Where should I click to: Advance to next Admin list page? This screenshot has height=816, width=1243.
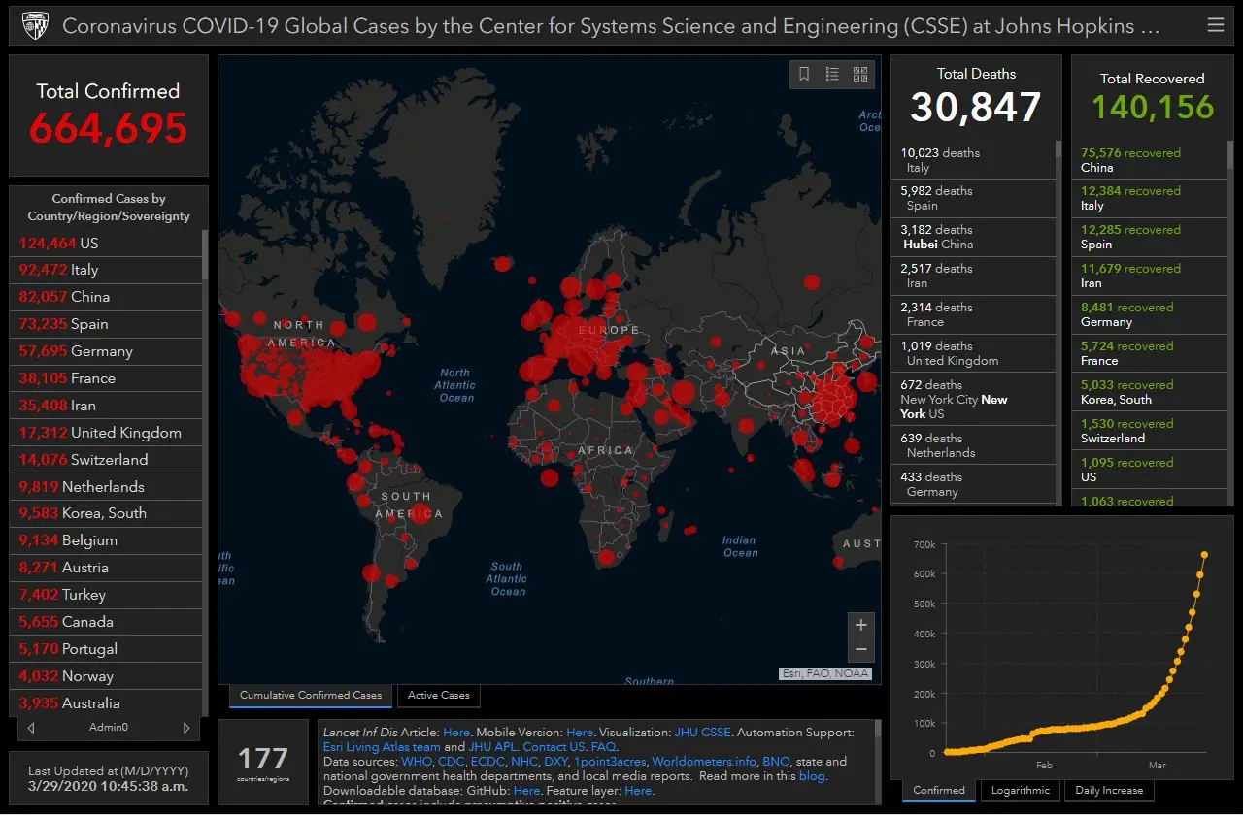186,727
